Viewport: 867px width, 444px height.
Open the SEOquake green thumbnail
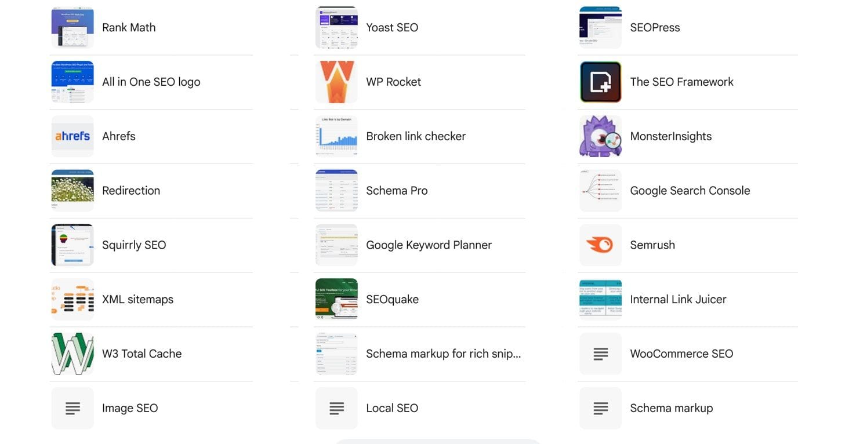336,300
